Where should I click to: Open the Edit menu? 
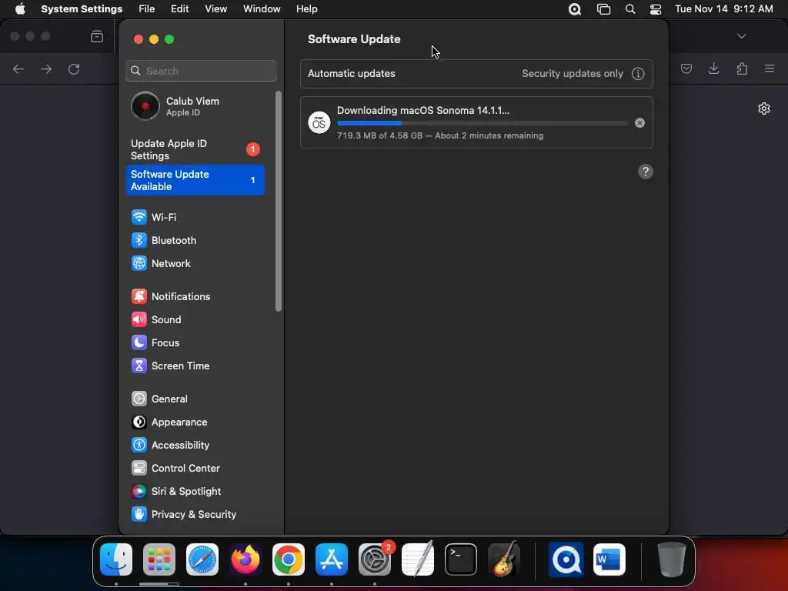coord(180,9)
